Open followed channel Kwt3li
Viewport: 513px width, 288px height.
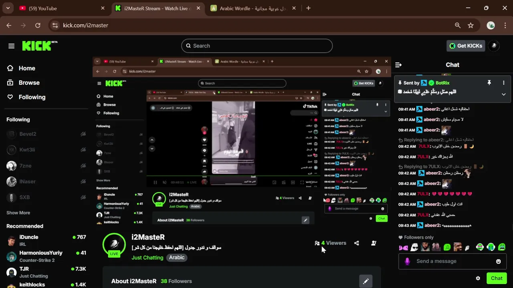pos(46,150)
